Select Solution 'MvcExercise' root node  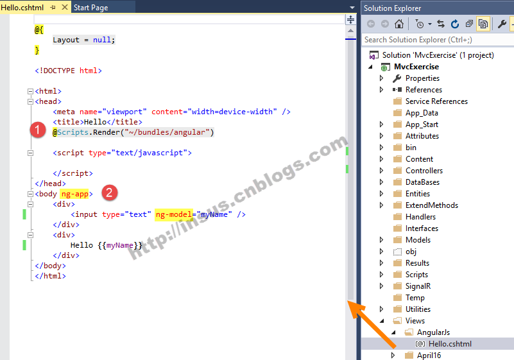tap(438, 55)
